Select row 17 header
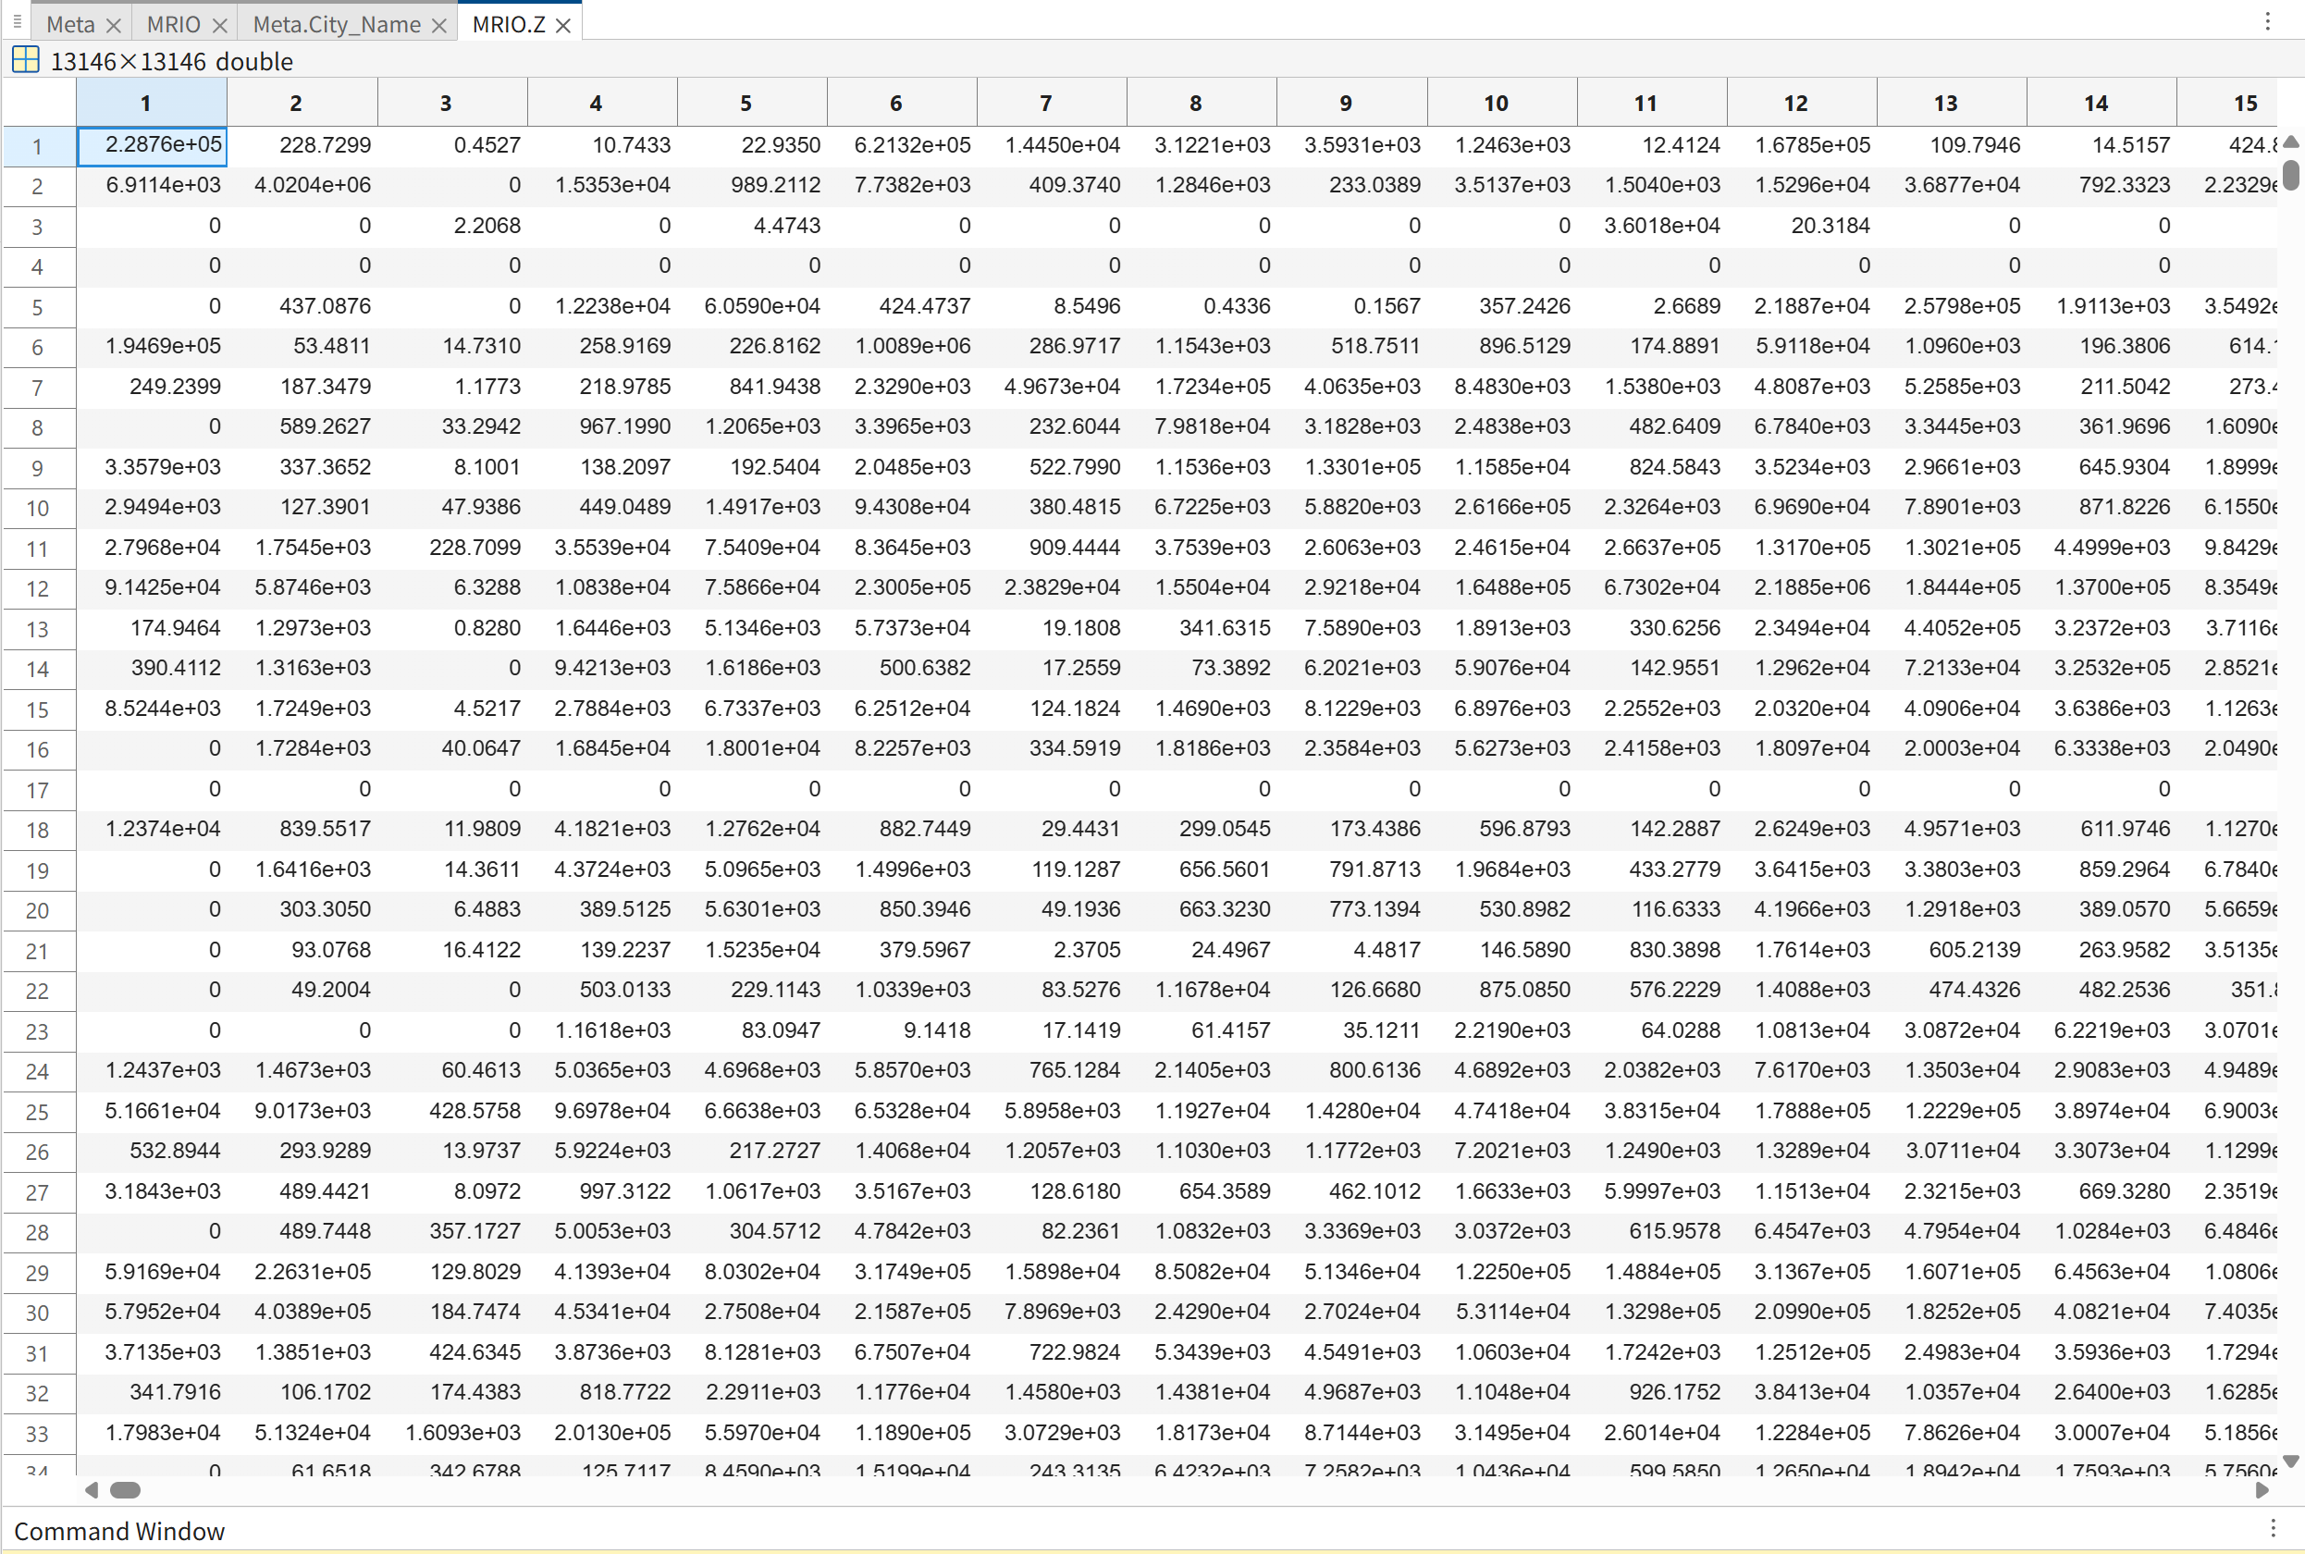This screenshot has width=2305, height=1554. click(x=38, y=790)
